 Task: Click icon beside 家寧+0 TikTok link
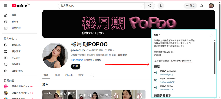(x=156, y=88)
